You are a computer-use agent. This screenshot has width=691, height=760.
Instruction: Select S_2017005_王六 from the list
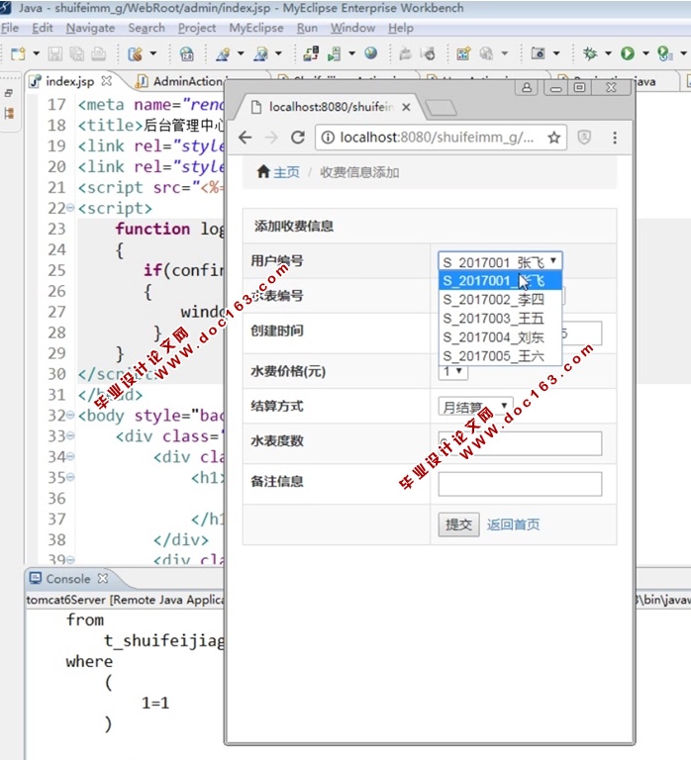(500, 356)
